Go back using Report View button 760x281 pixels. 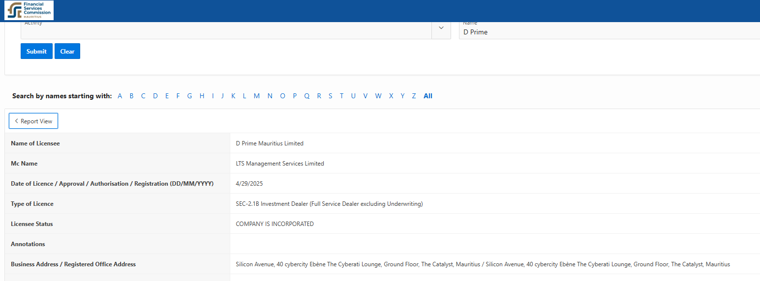[33, 121]
